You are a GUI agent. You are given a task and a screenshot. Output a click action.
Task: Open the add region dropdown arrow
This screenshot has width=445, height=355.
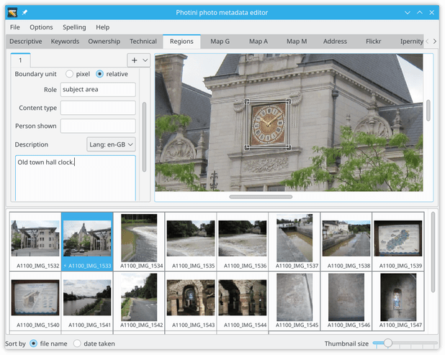tap(145, 60)
